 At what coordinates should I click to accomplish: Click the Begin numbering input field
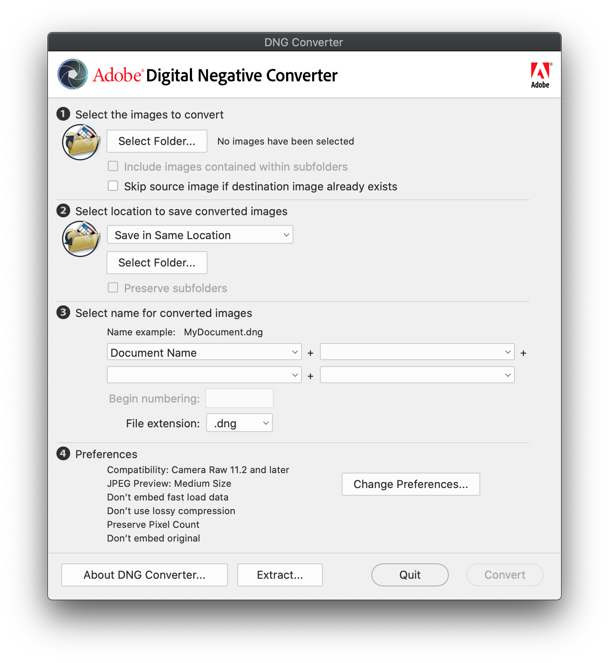click(x=239, y=398)
